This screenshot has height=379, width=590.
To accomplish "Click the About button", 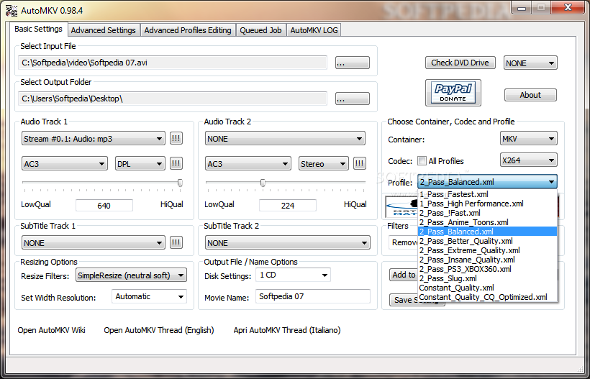I will pyautogui.click(x=530, y=95).
